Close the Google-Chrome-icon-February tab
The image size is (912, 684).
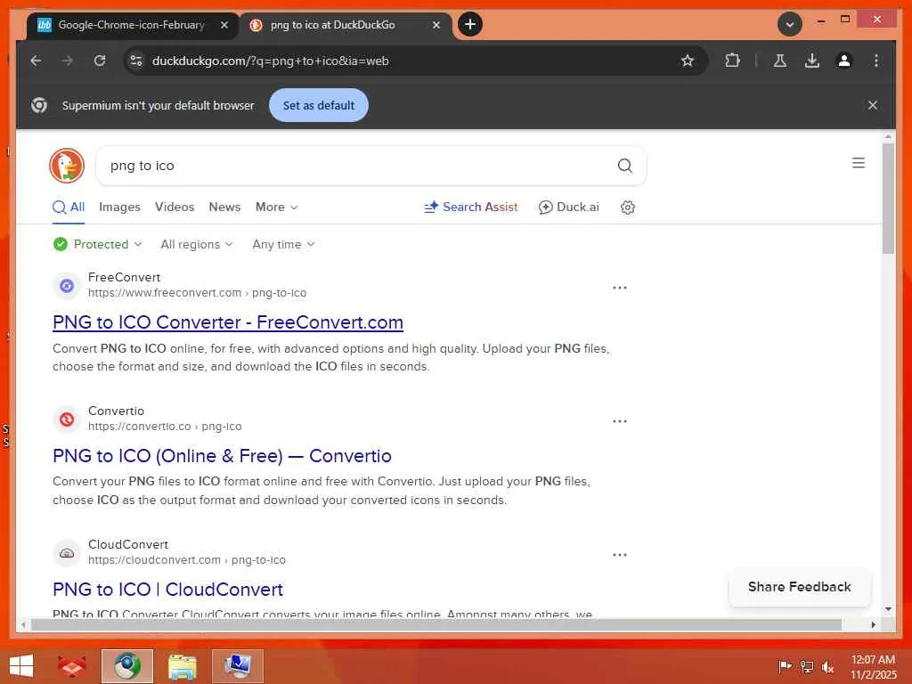224,25
